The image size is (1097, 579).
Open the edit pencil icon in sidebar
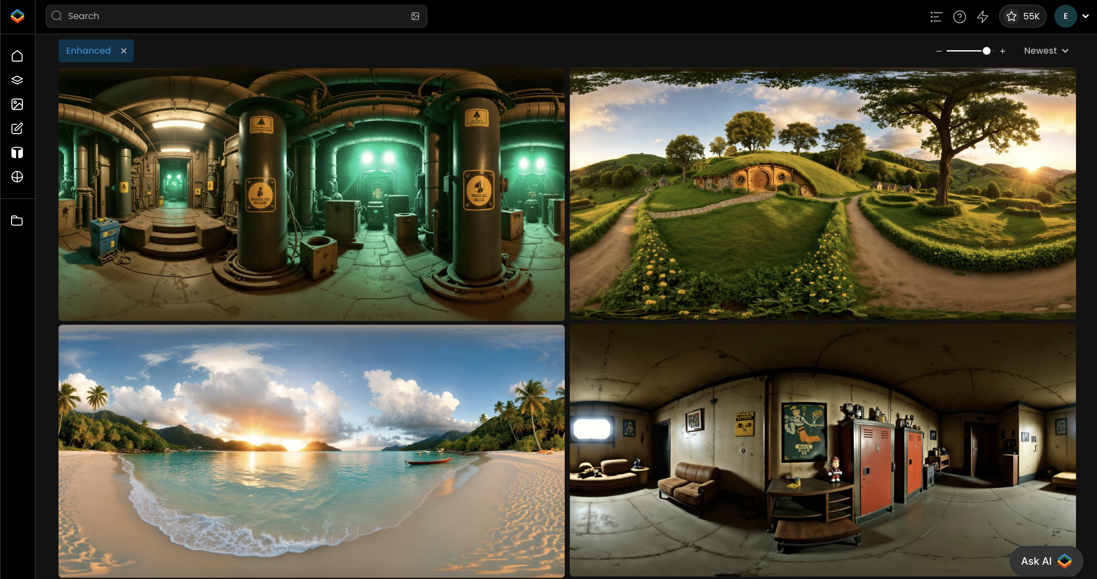[17, 129]
